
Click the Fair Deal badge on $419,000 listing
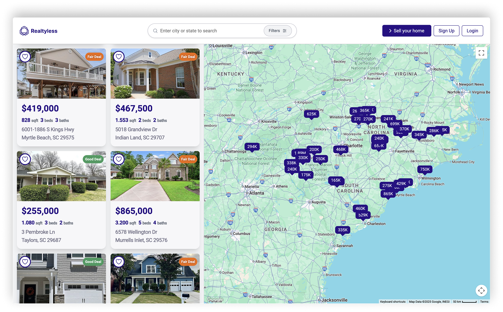click(94, 57)
